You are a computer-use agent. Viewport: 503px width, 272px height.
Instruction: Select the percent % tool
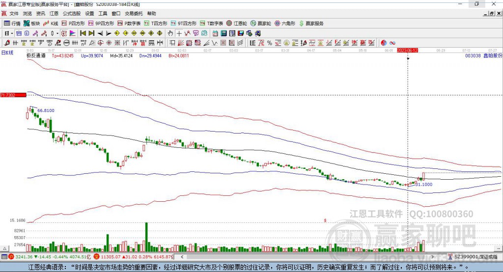(x=270, y=43)
